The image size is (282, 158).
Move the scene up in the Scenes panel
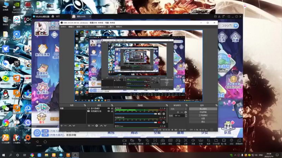[70, 126]
